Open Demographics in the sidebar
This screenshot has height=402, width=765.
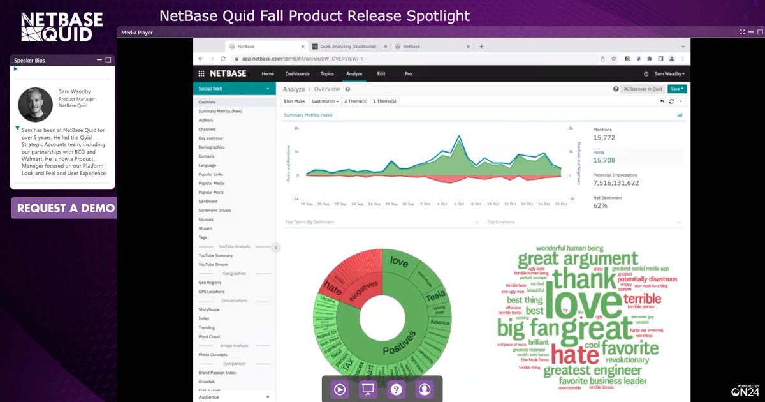211,147
